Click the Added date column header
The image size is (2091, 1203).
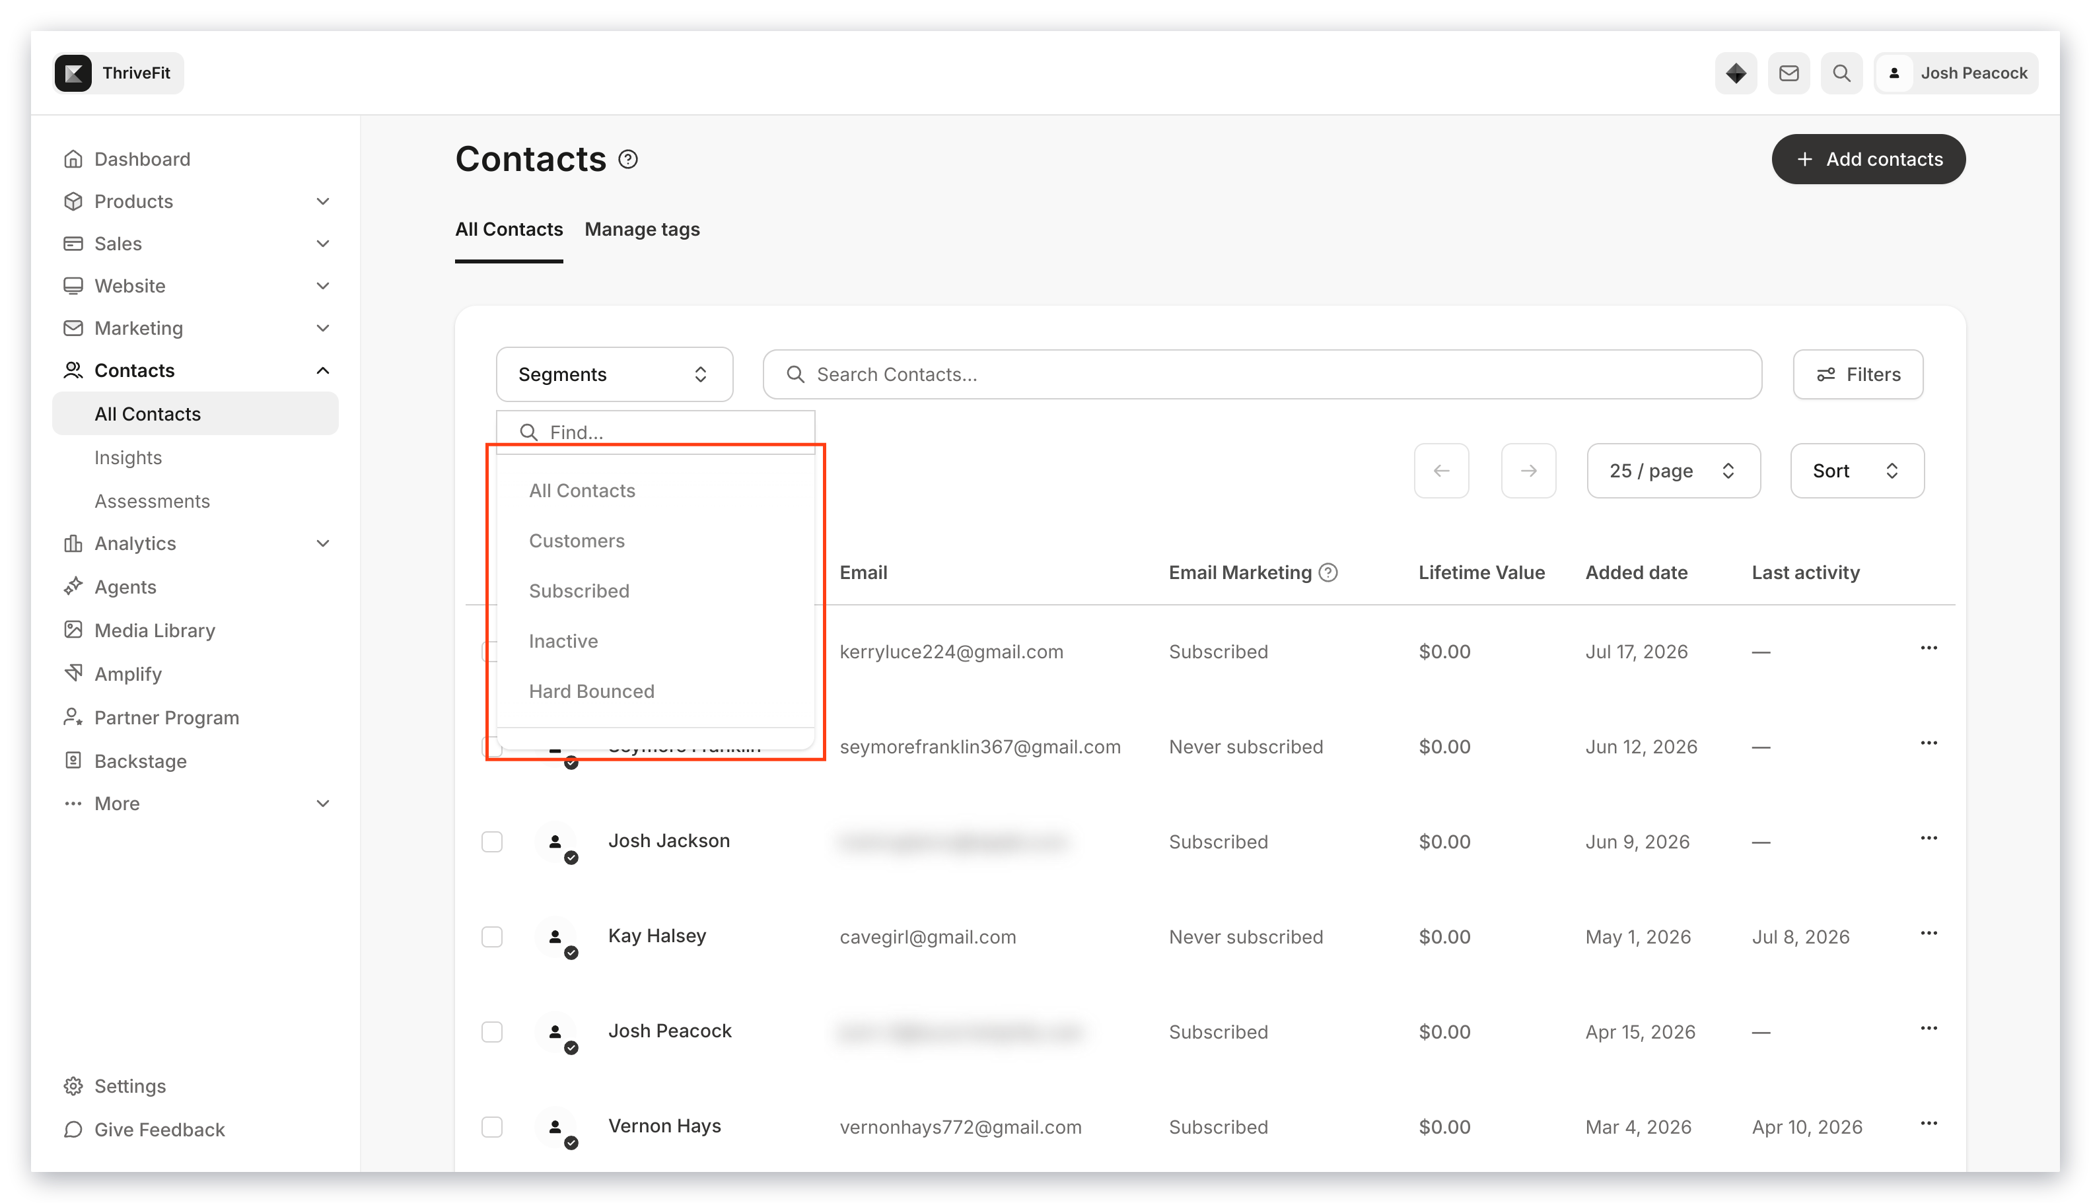point(1635,572)
